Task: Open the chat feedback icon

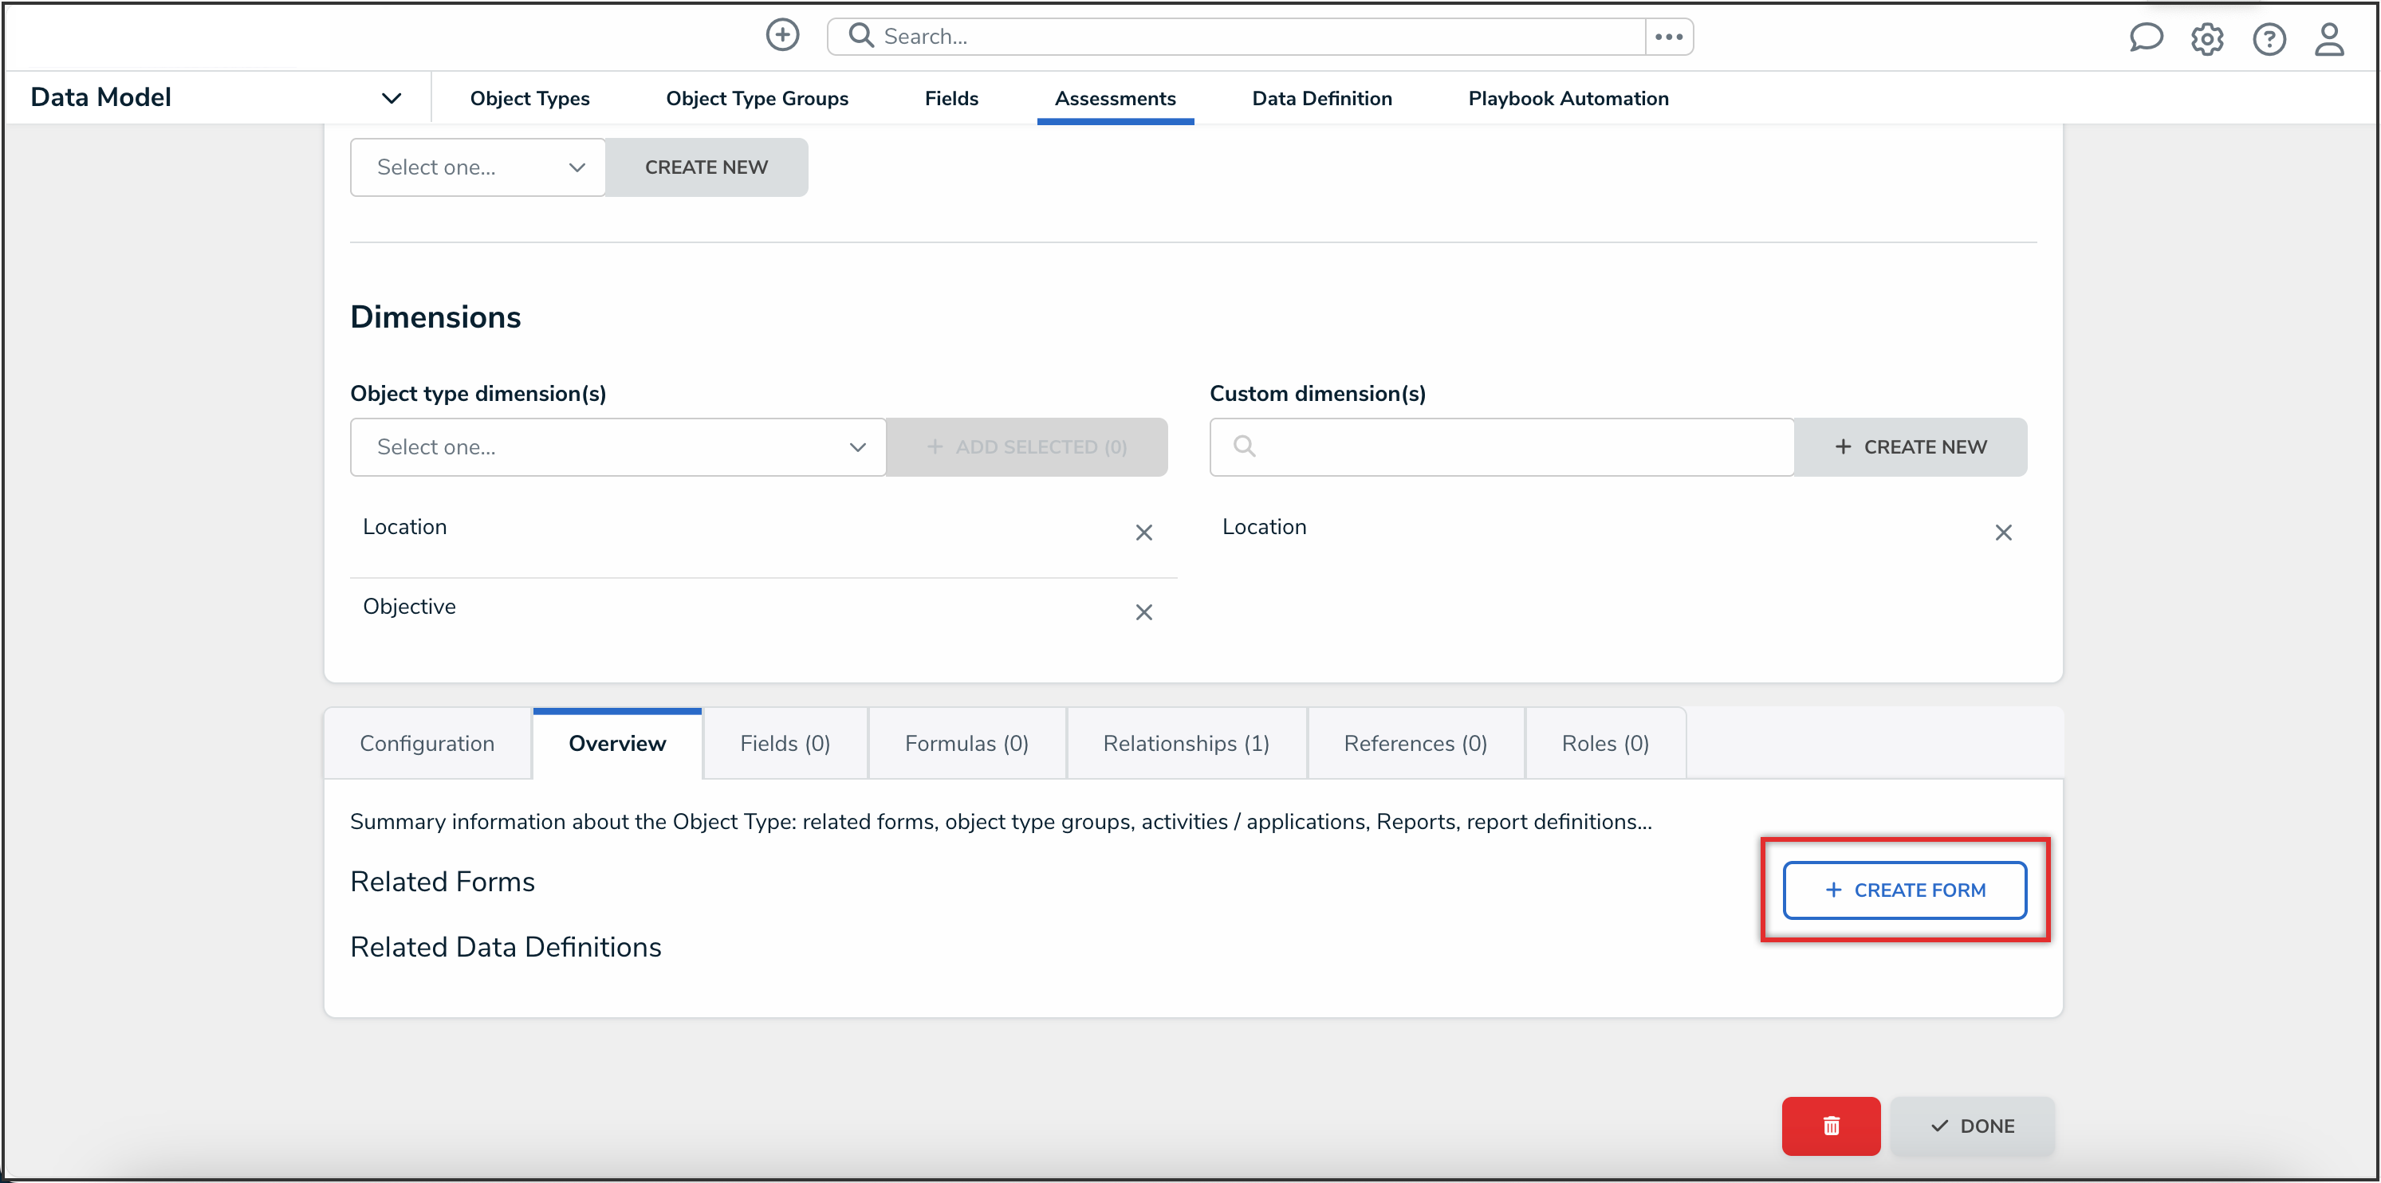Action: tap(2147, 38)
